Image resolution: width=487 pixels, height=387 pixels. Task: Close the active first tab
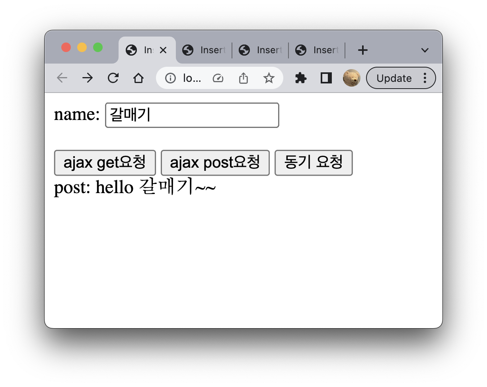click(163, 50)
